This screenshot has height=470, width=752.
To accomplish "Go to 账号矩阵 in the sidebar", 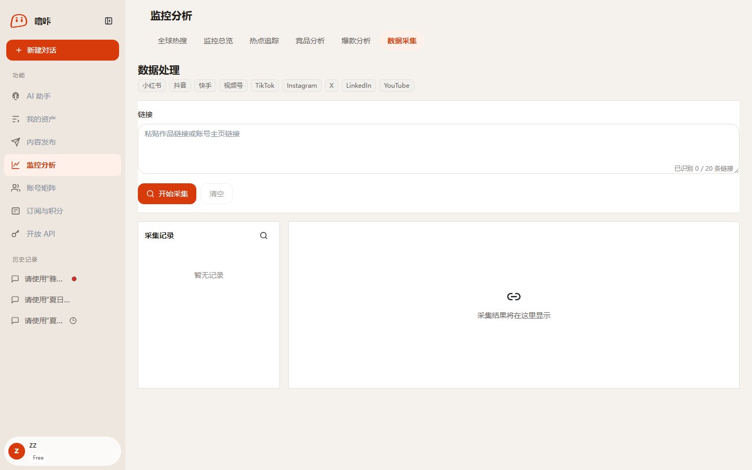I will [63, 188].
